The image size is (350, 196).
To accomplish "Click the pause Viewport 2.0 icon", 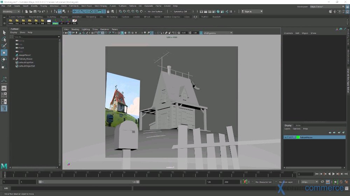I will tap(231, 12).
